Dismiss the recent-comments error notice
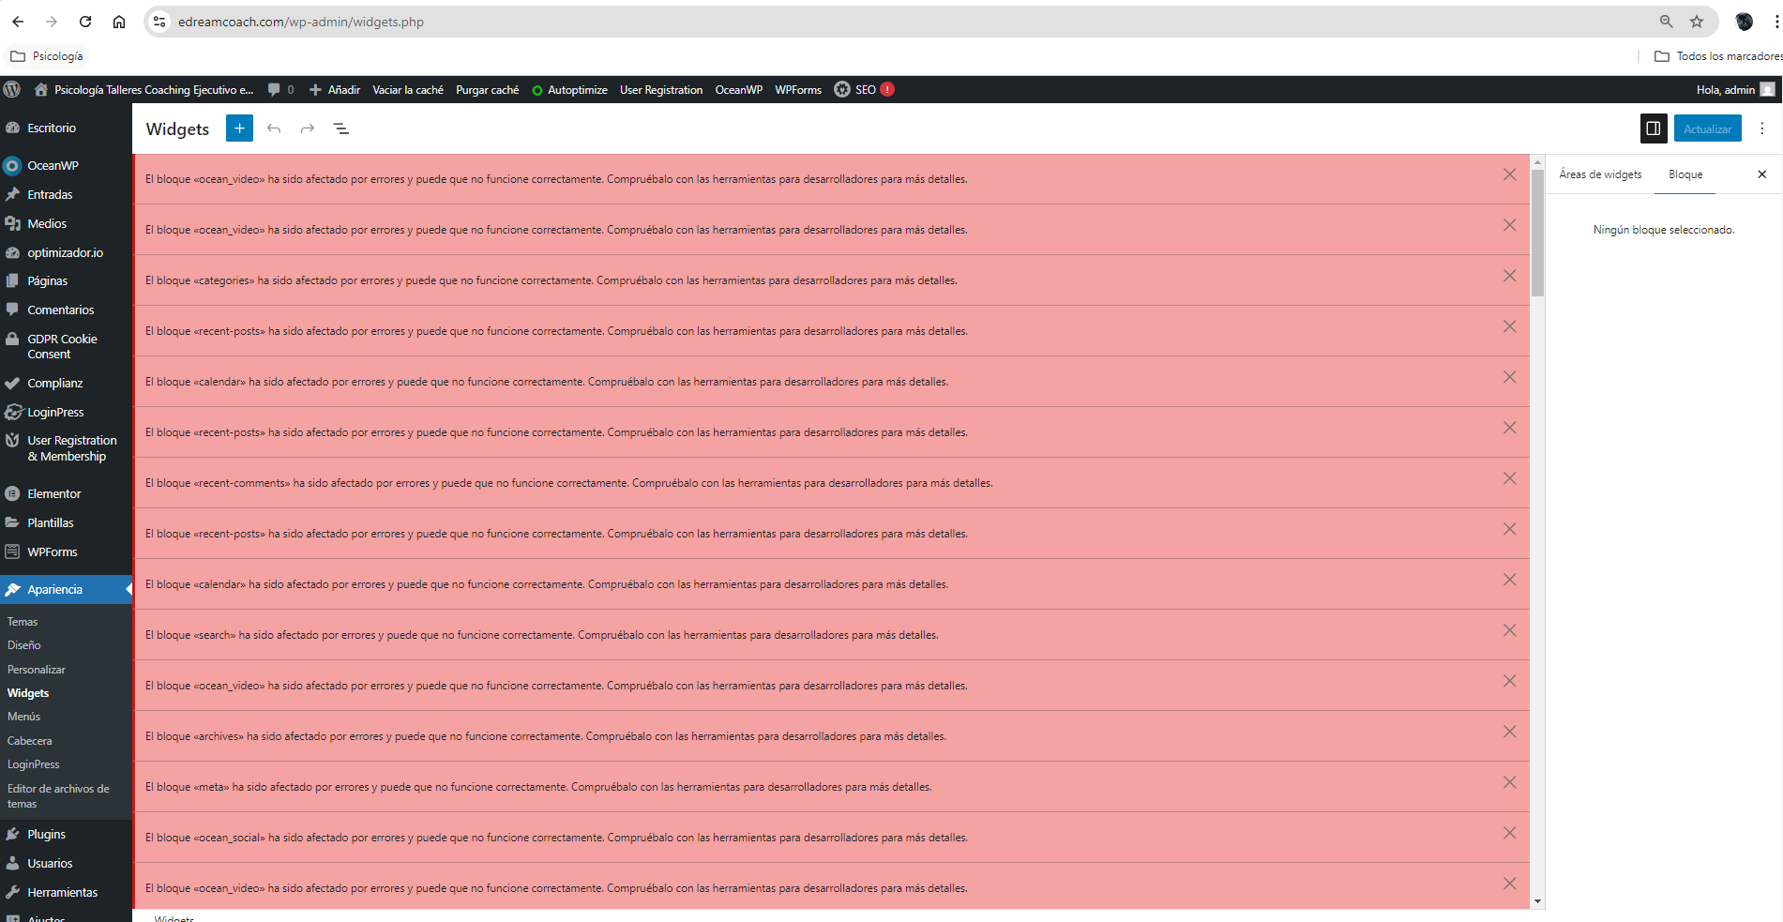1783x922 pixels. [1509, 478]
